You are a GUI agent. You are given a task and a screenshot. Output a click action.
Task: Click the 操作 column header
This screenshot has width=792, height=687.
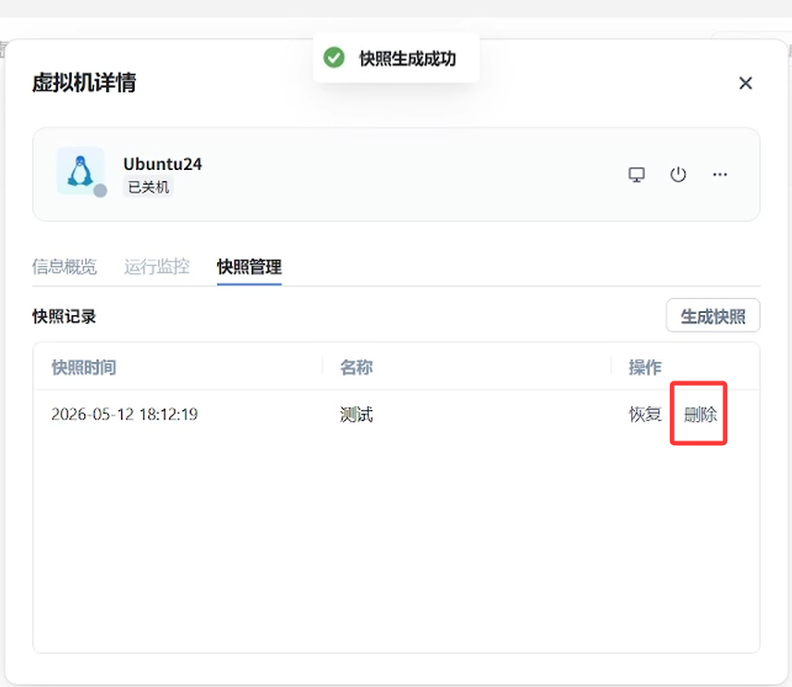pos(644,367)
